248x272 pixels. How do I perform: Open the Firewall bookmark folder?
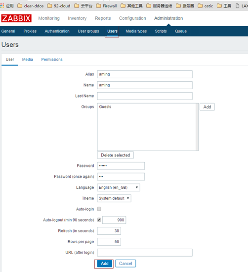coord(107,6)
